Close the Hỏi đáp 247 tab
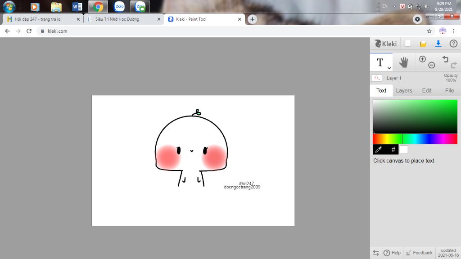461x259 pixels. point(78,19)
